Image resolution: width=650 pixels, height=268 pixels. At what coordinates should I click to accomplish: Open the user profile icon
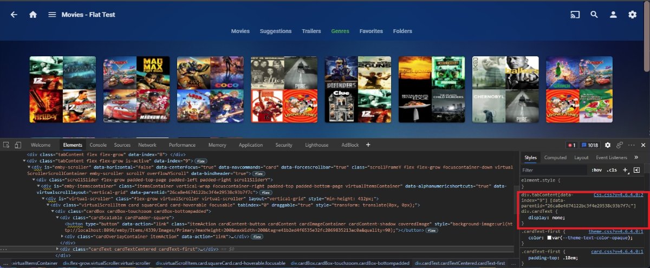[x=613, y=15]
